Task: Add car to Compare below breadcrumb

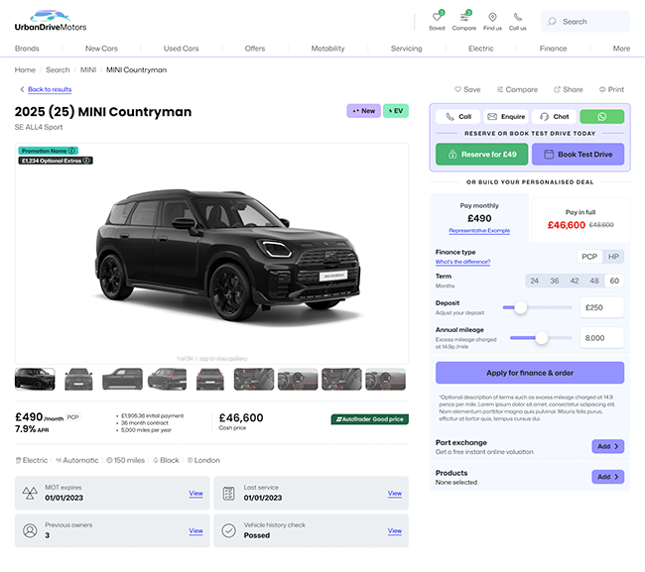Action: (x=517, y=89)
